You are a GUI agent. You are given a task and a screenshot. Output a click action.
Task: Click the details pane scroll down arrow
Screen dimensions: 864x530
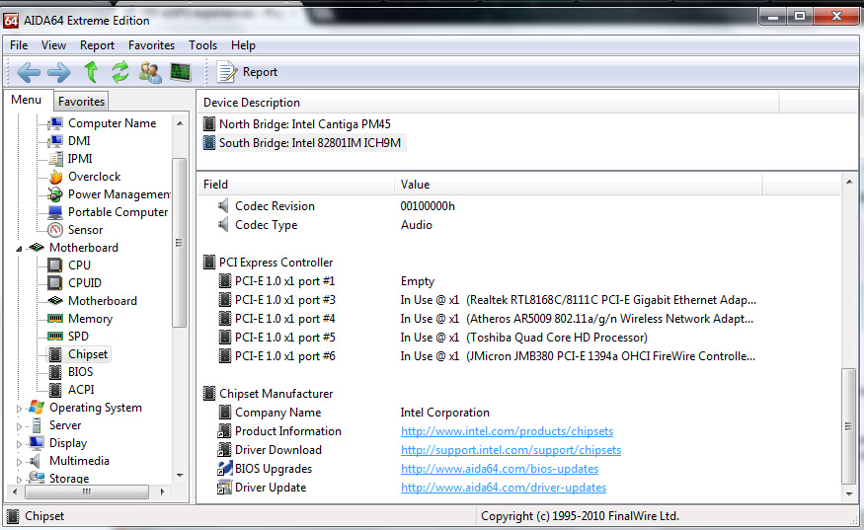click(849, 494)
